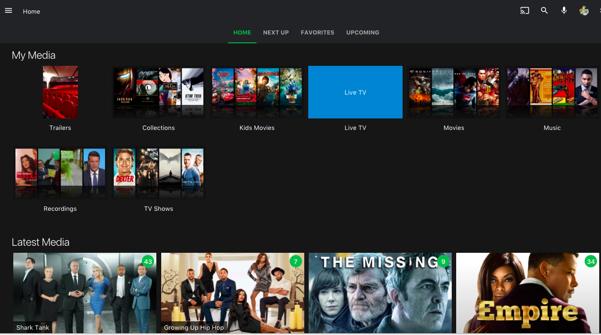Open the Music library thumbnail

552,92
